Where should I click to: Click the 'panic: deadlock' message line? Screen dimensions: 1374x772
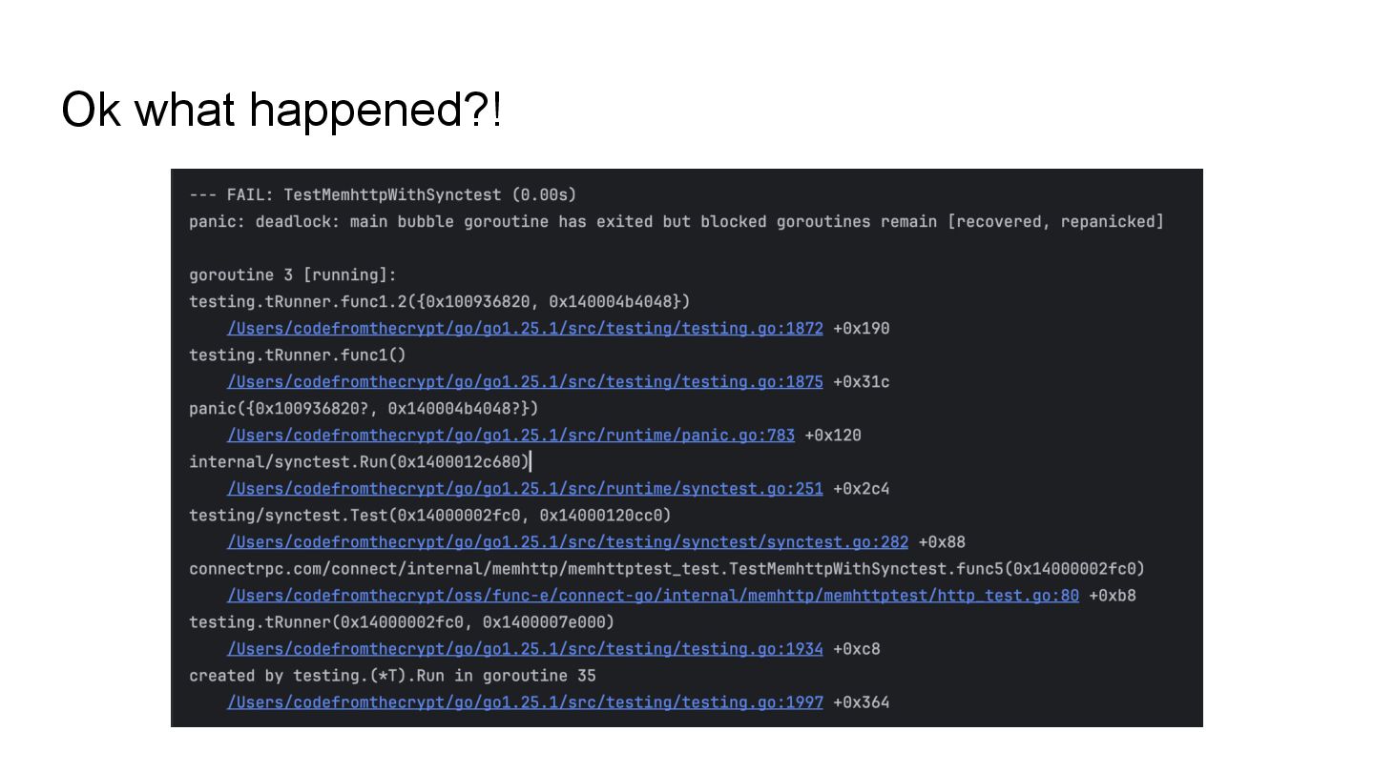677,222
